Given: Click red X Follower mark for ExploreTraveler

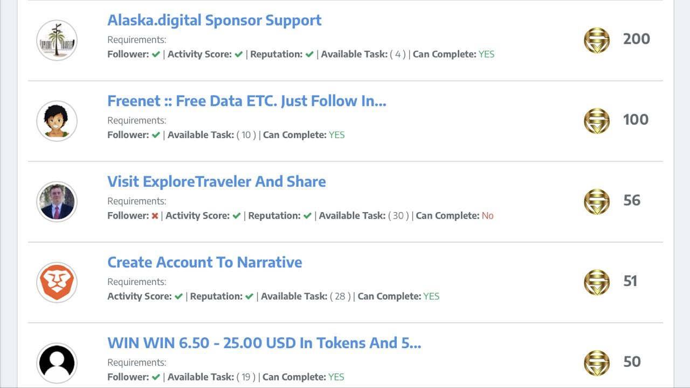Looking at the screenshot, I should [x=155, y=216].
